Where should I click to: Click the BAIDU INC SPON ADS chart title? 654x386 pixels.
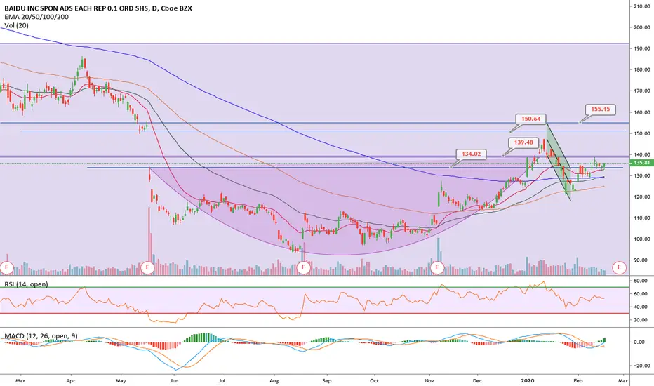click(x=98, y=8)
